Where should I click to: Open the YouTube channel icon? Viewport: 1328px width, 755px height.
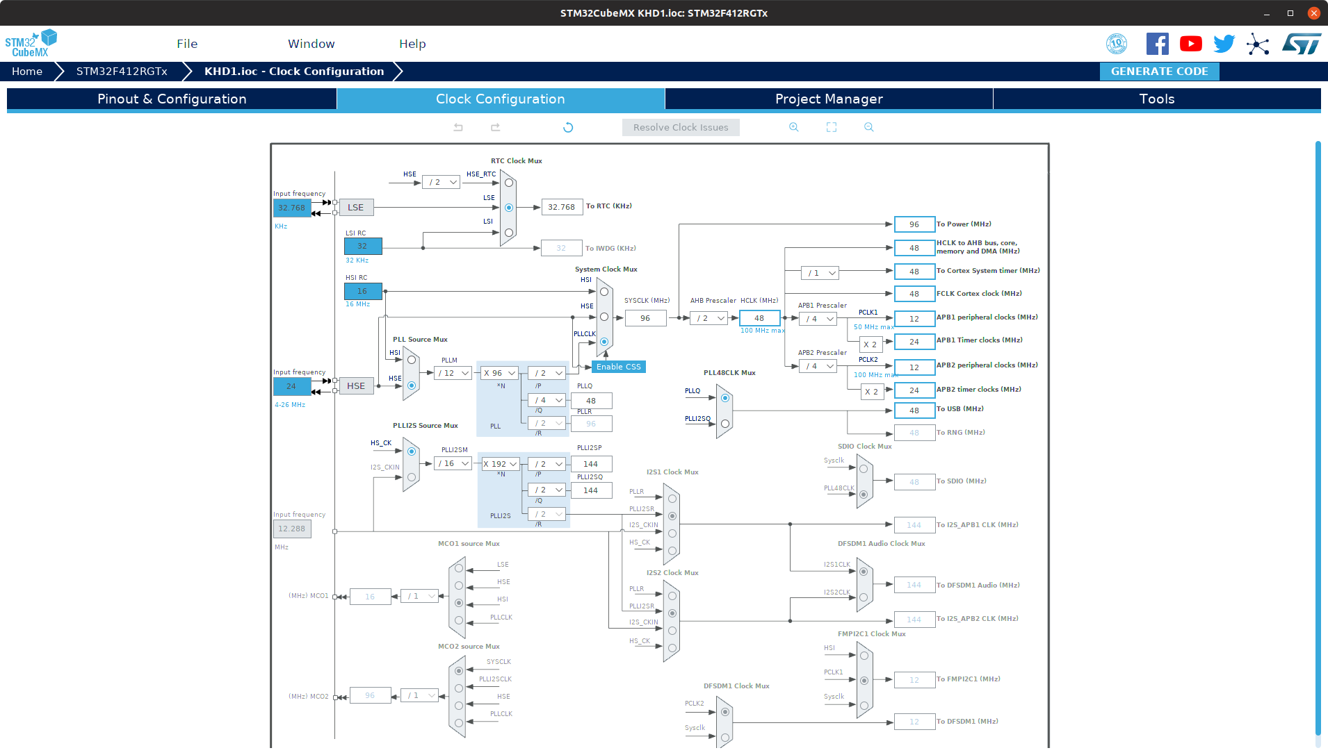[1191, 44]
